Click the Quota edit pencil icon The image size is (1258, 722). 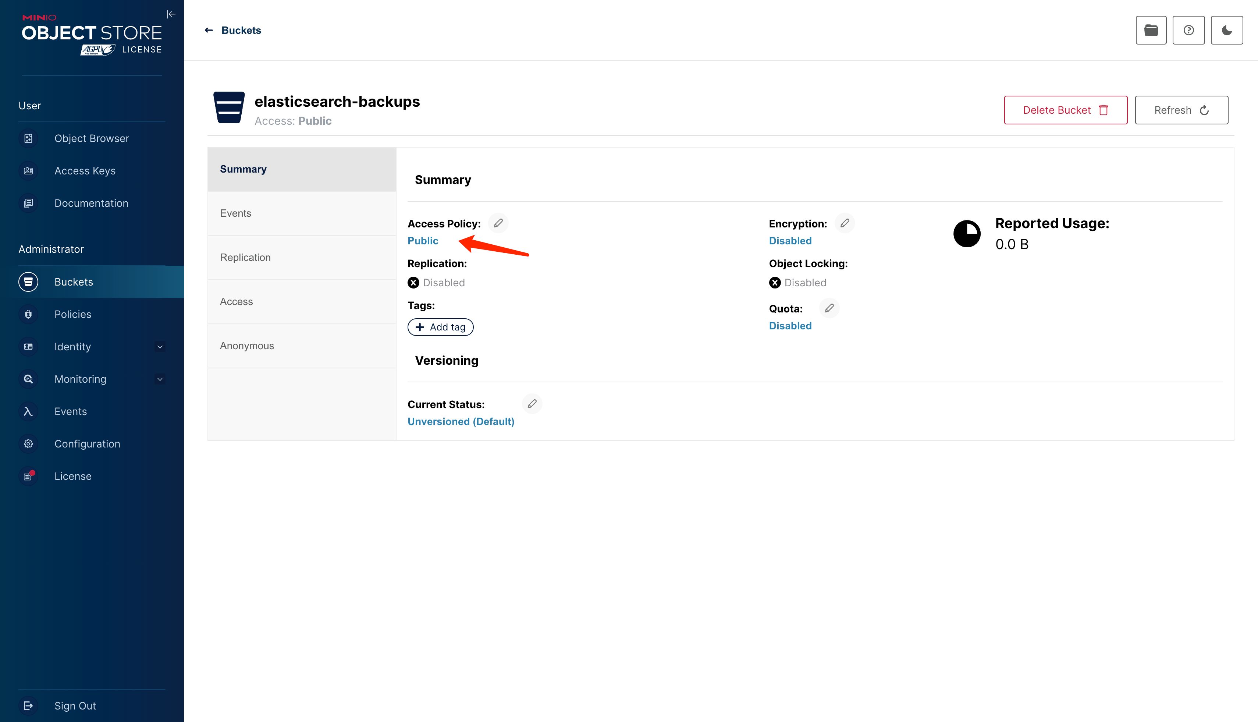(829, 308)
